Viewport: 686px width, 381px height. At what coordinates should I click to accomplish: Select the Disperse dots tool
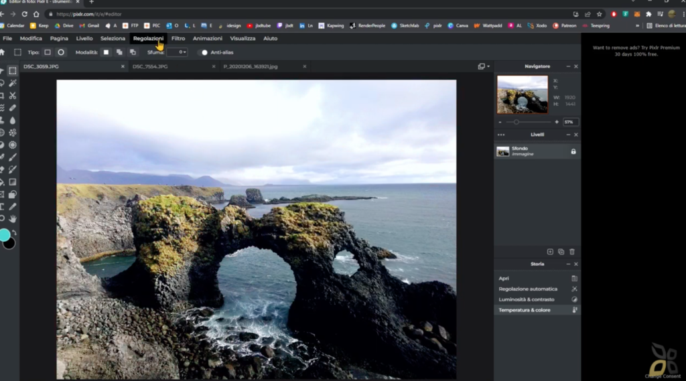[13, 133]
